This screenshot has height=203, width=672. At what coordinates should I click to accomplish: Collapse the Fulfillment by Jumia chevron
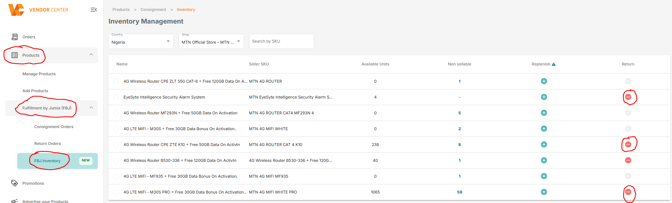click(91, 108)
